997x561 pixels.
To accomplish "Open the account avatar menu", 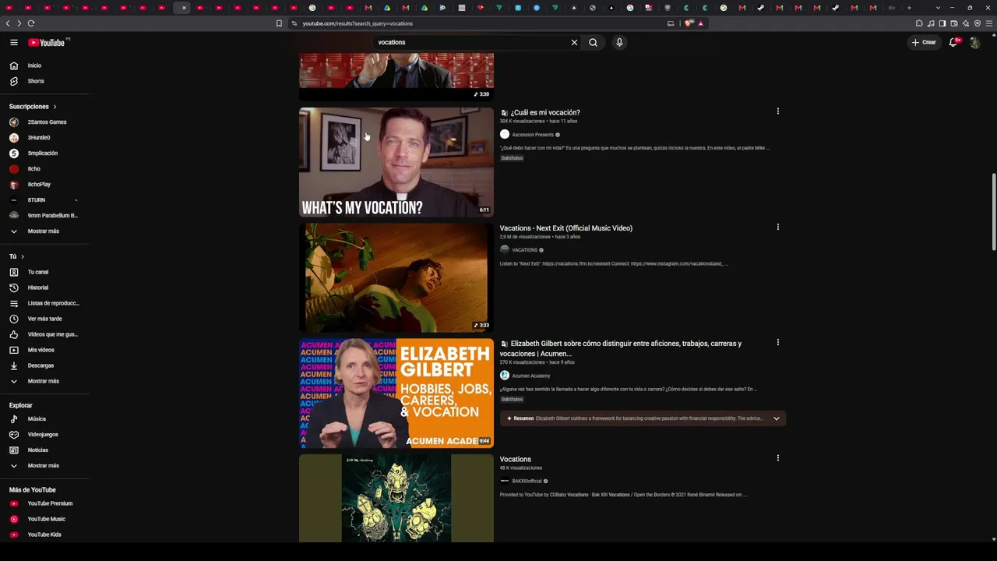I will [974, 42].
